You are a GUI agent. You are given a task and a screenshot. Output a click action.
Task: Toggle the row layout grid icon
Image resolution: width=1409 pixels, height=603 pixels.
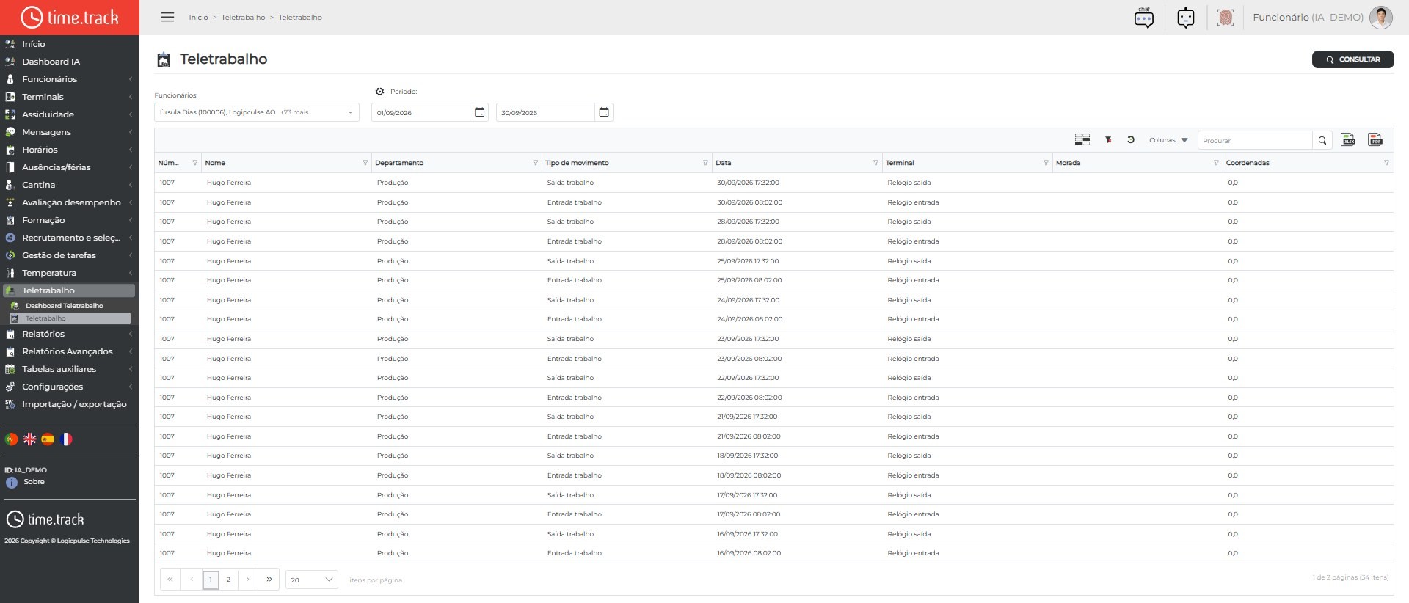(x=1082, y=140)
